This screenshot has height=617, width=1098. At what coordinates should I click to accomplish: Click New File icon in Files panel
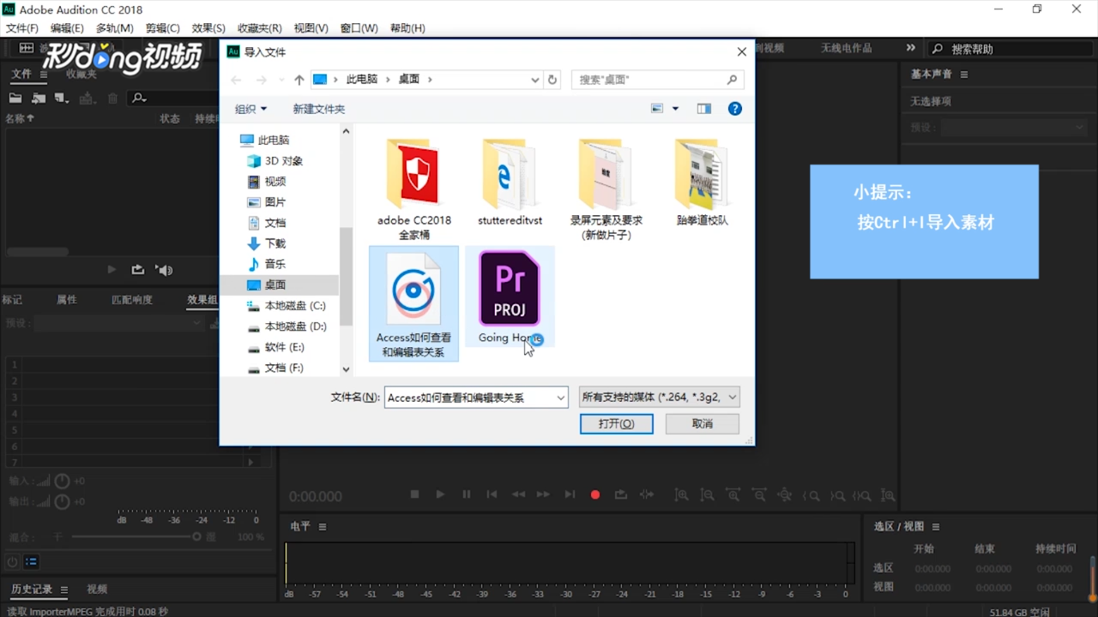point(61,98)
